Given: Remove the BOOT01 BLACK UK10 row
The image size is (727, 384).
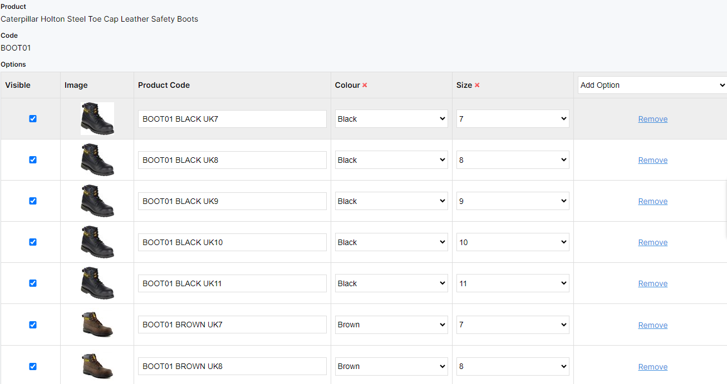Looking at the screenshot, I should 652,242.
